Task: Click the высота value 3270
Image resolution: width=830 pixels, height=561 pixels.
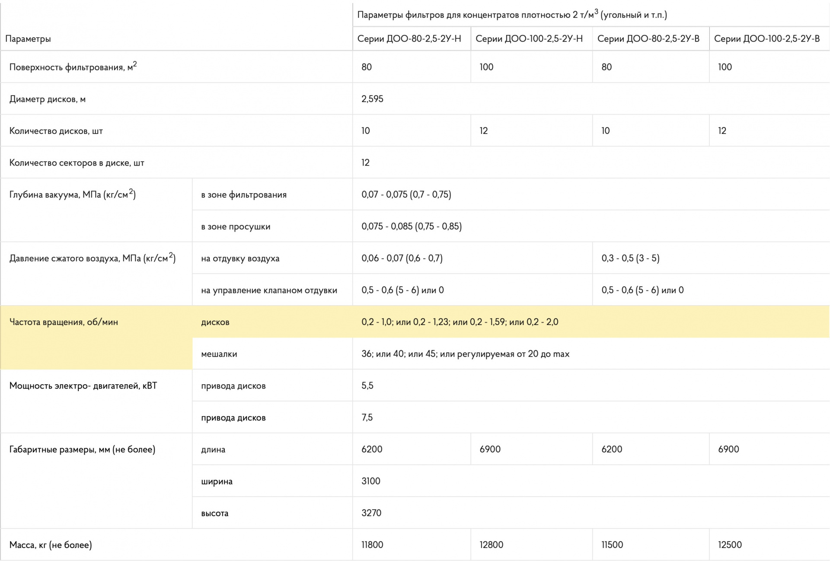Action: pyautogui.click(x=371, y=513)
